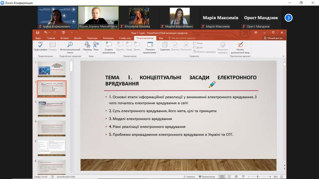
Task: Collapse the ribbon with the chevron
Action: pos(283,56)
